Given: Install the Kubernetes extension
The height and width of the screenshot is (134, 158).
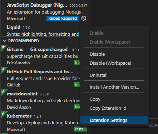Looking at the screenshot, I should 80,129.
